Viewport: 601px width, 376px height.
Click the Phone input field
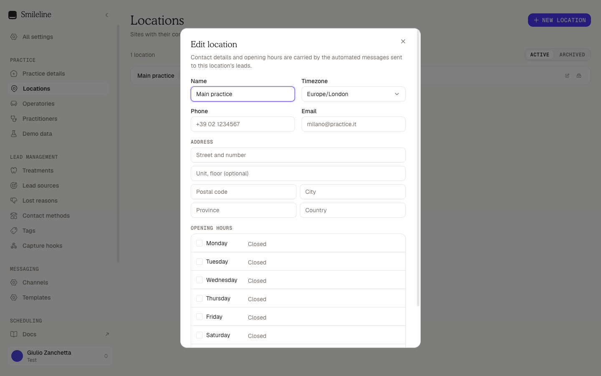coord(243,124)
